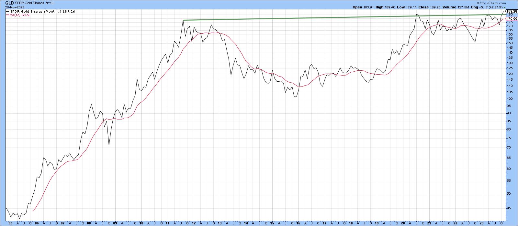Click the 18 year label on the time axis

351,223
